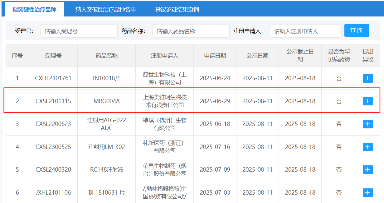
Task: Click drug name 注射用LM-302
Action: click(x=107, y=147)
